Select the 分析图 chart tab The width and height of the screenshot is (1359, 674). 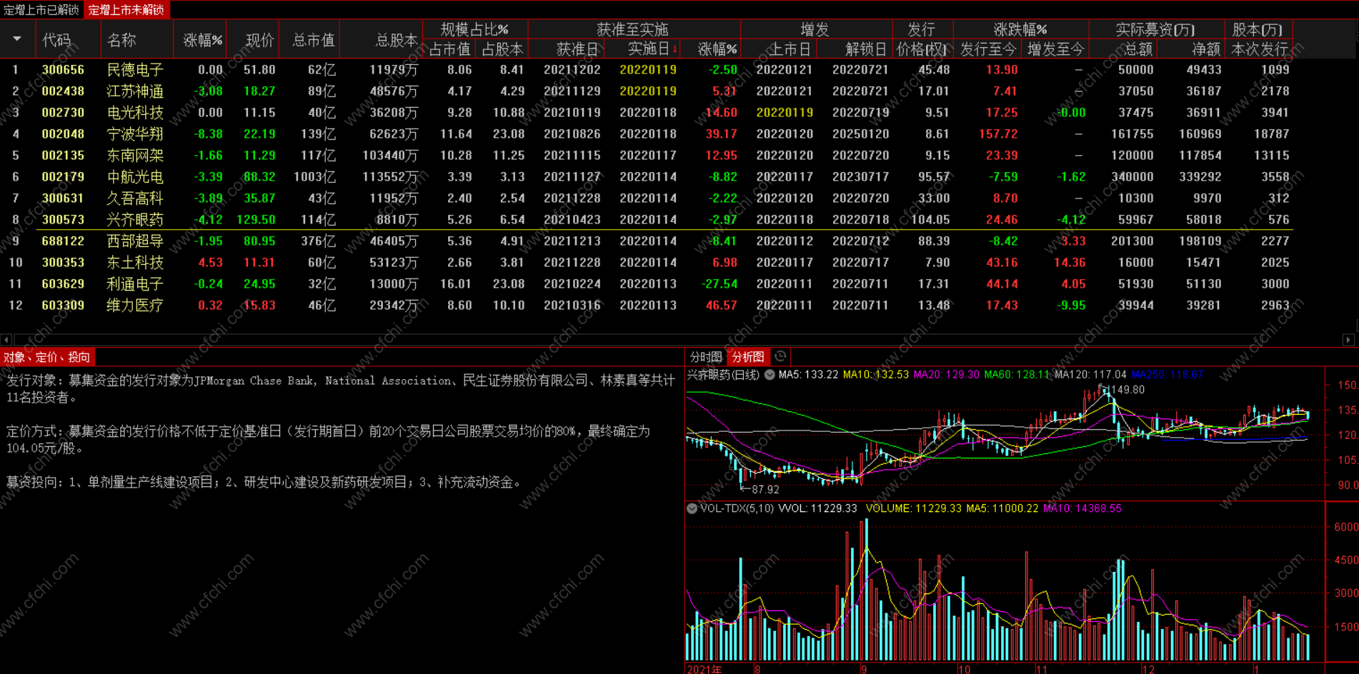748,357
